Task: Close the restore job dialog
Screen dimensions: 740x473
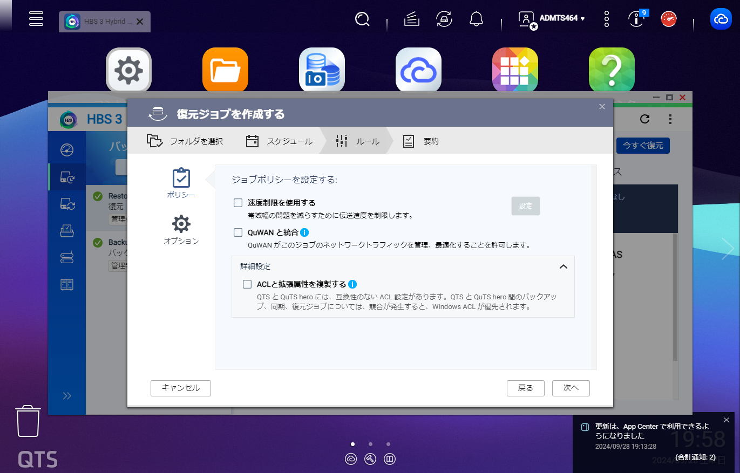Action: pos(602,106)
